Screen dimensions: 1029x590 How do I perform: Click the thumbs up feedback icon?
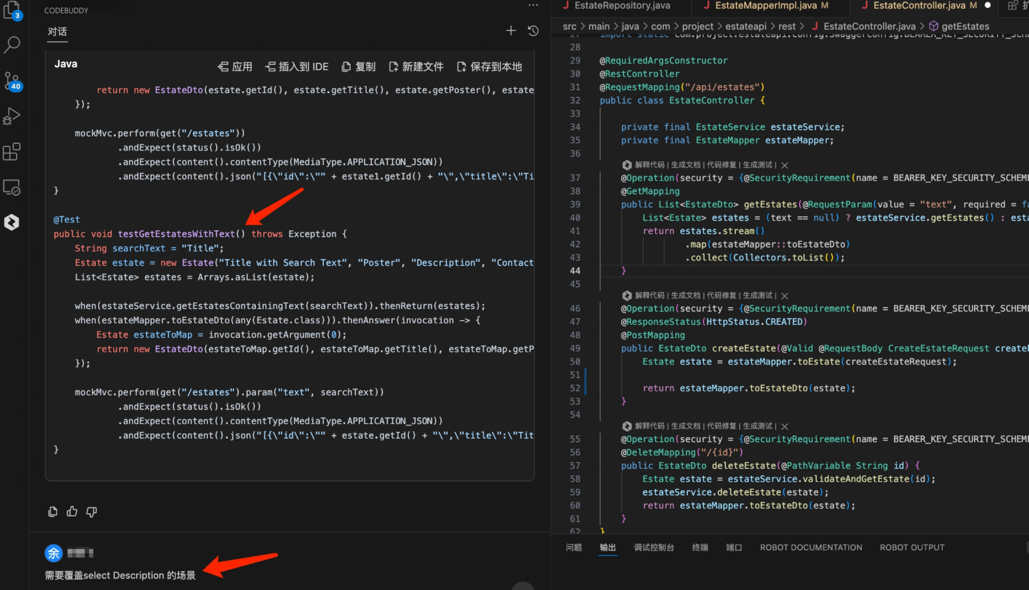[72, 511]
